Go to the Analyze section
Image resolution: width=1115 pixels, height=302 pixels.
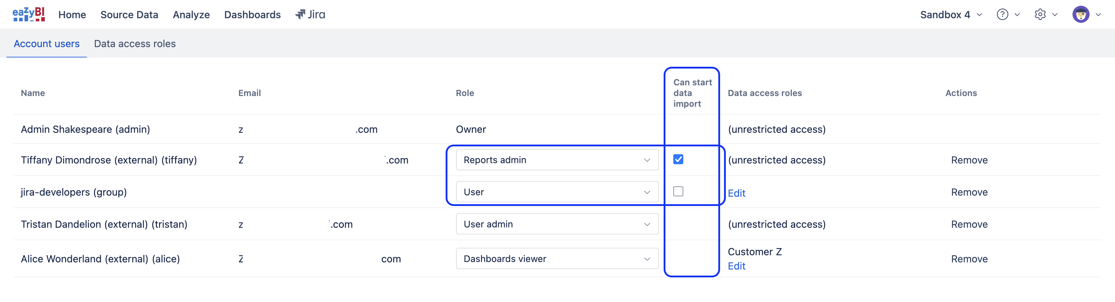(x=191, y=14)
